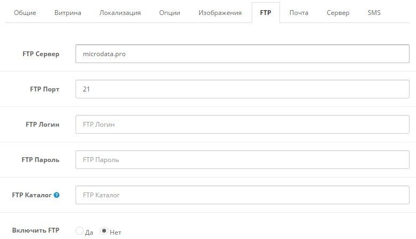This screenshot has width=416, height=239.
Task: Click into the FTP Логин field
Action: (243, 125)
